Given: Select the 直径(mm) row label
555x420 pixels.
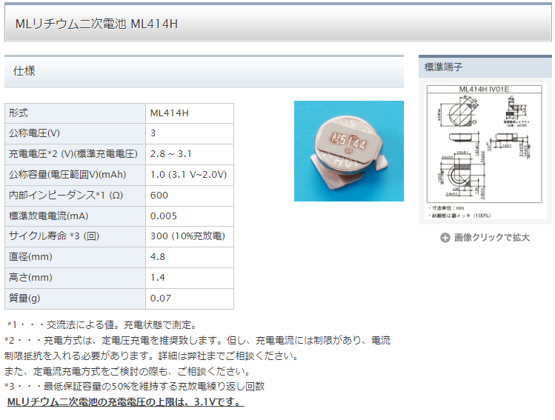Looking at the screenshot, I should pos(75,257).
